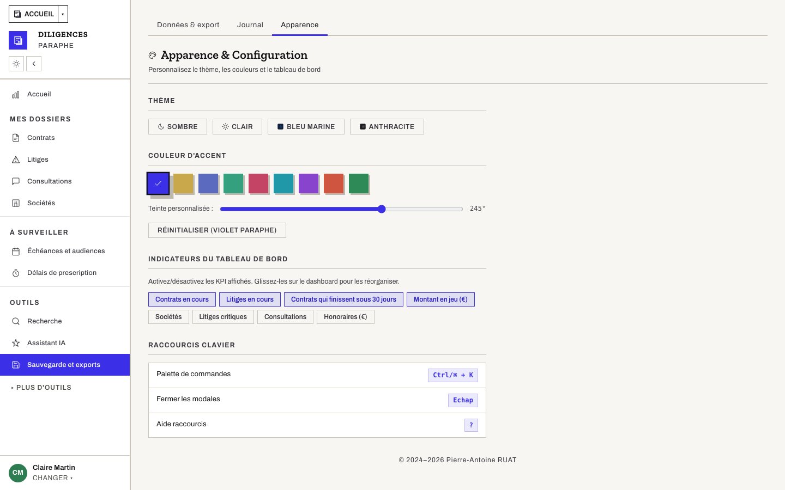Image resolution: width=785 pixels, height=490 pixels.
Task: Click the ACCUEIL button
Action: 33,14
